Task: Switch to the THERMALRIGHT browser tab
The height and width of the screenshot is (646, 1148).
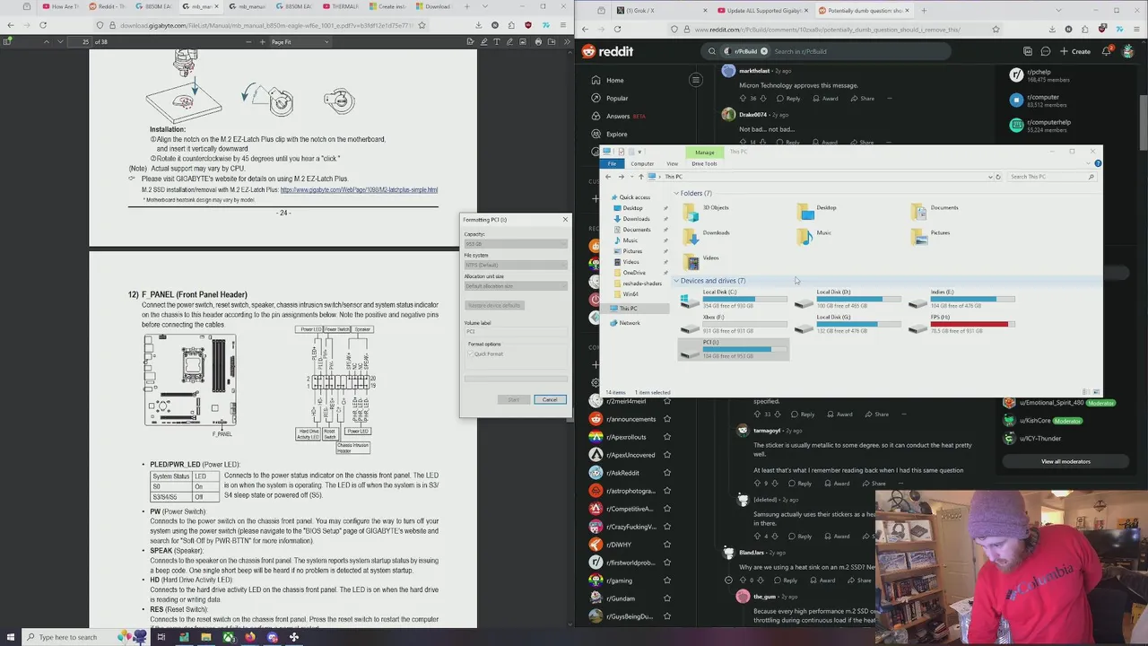Action: tap(343, 6)
